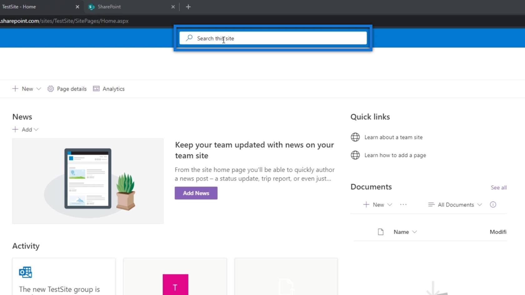Image resolution: width=525 pixels, height=295 pixels.
Task: Click the pink T site tile
Action: coord(175,284)
